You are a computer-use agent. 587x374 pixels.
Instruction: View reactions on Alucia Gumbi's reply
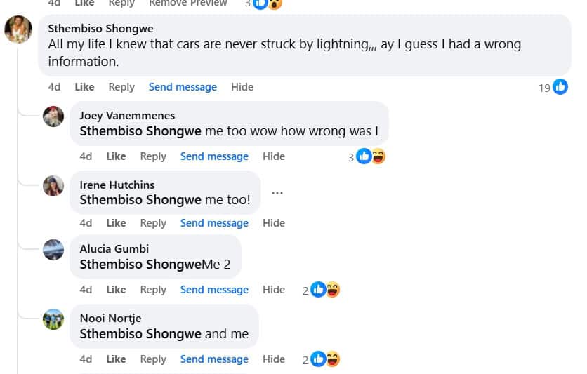(325, 290)
